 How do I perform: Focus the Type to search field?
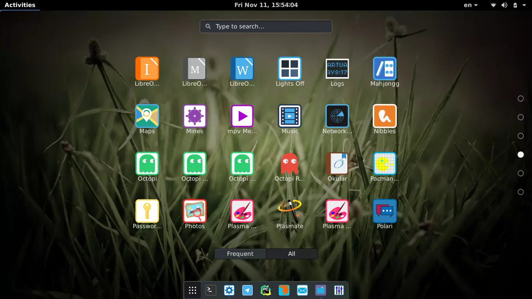coord(266,26)
